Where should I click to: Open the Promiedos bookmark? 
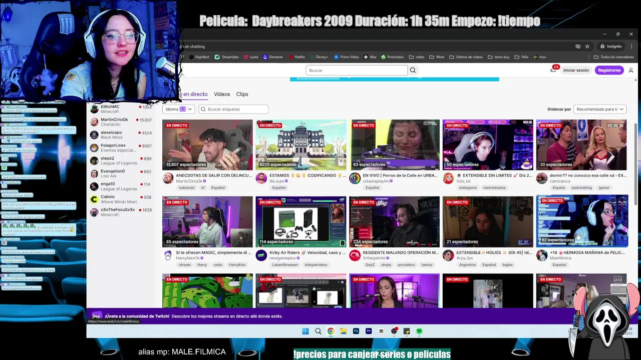click(x=392, y=57)
